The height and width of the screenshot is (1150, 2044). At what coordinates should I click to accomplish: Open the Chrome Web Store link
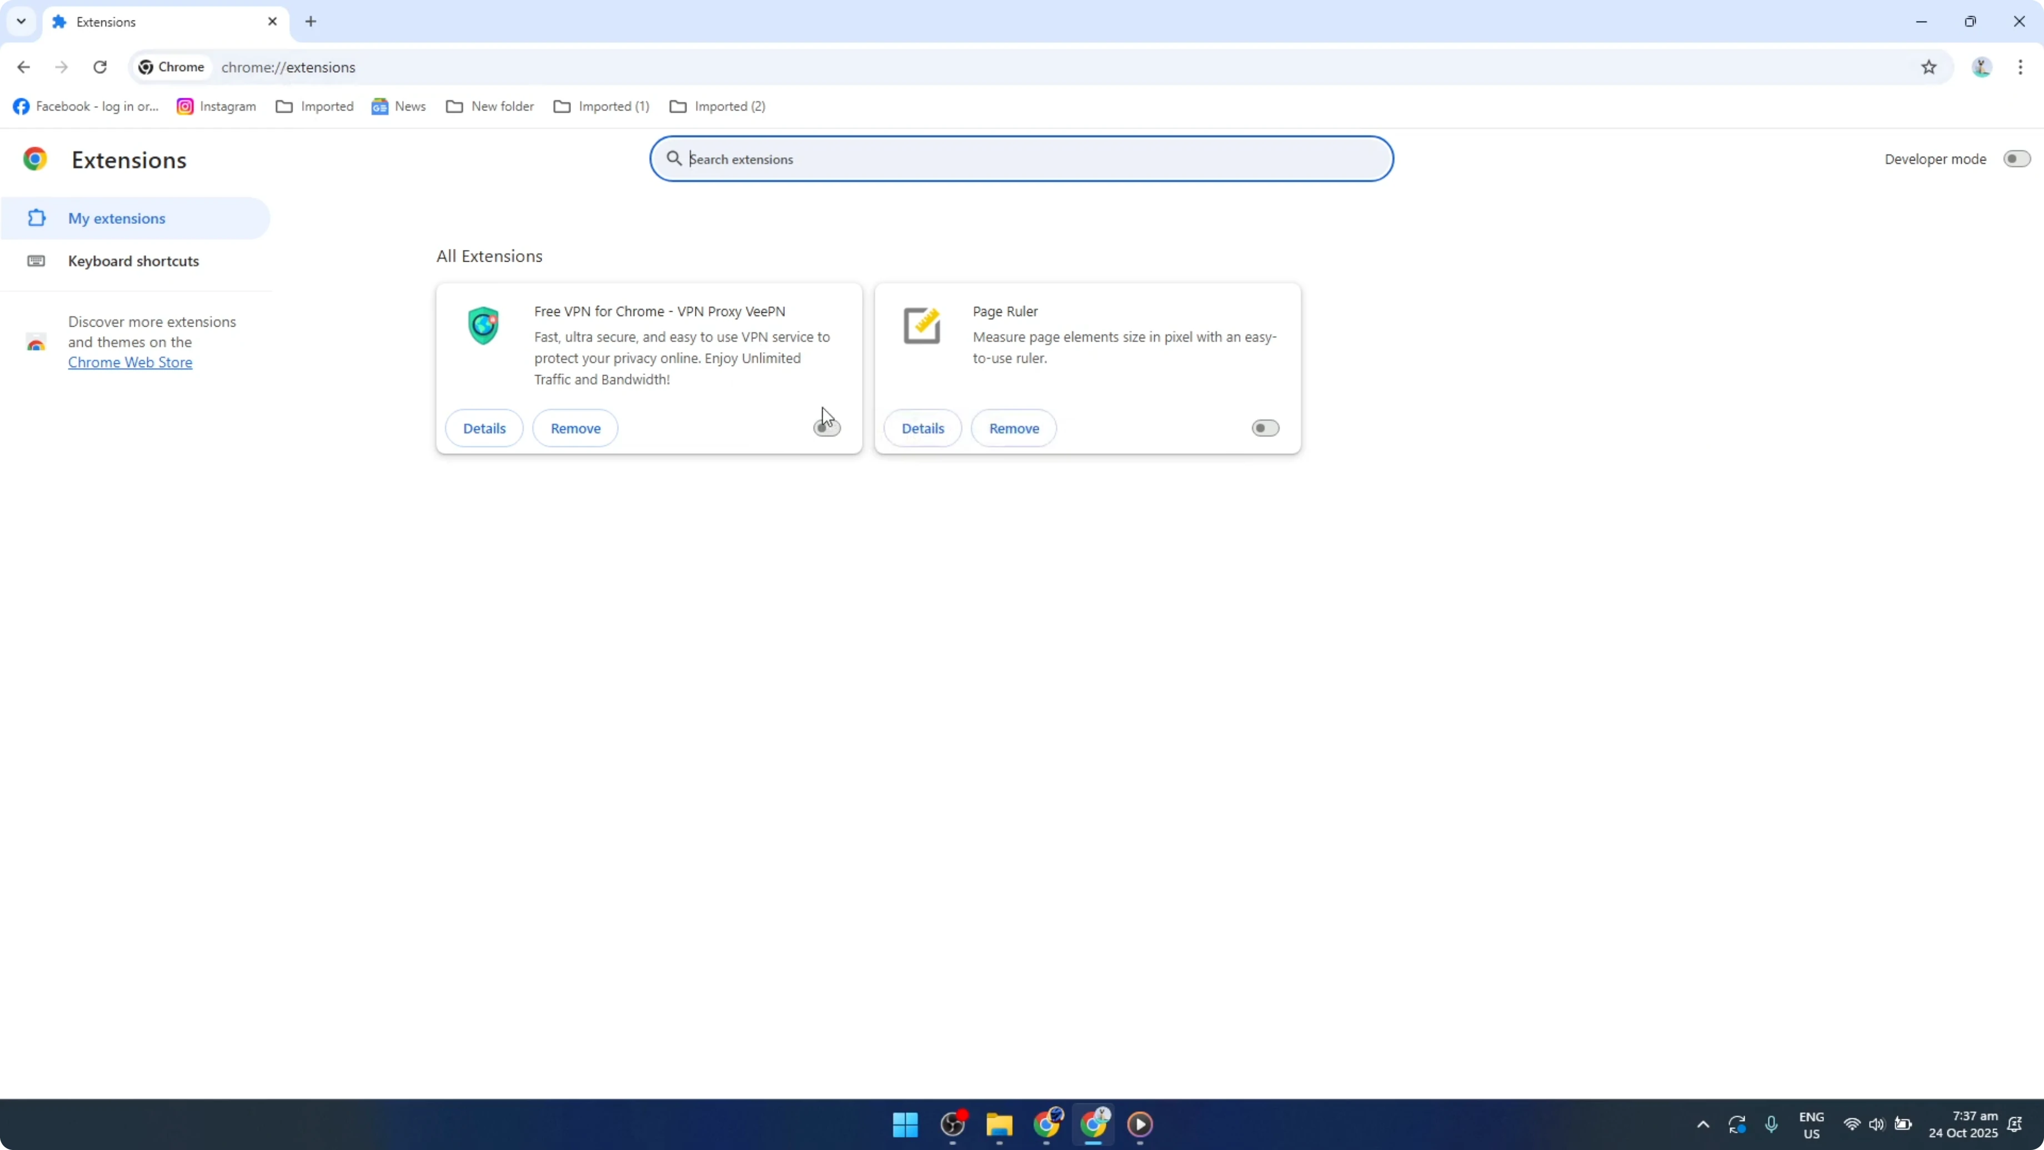pyautogui.click(x=130, y=362)
